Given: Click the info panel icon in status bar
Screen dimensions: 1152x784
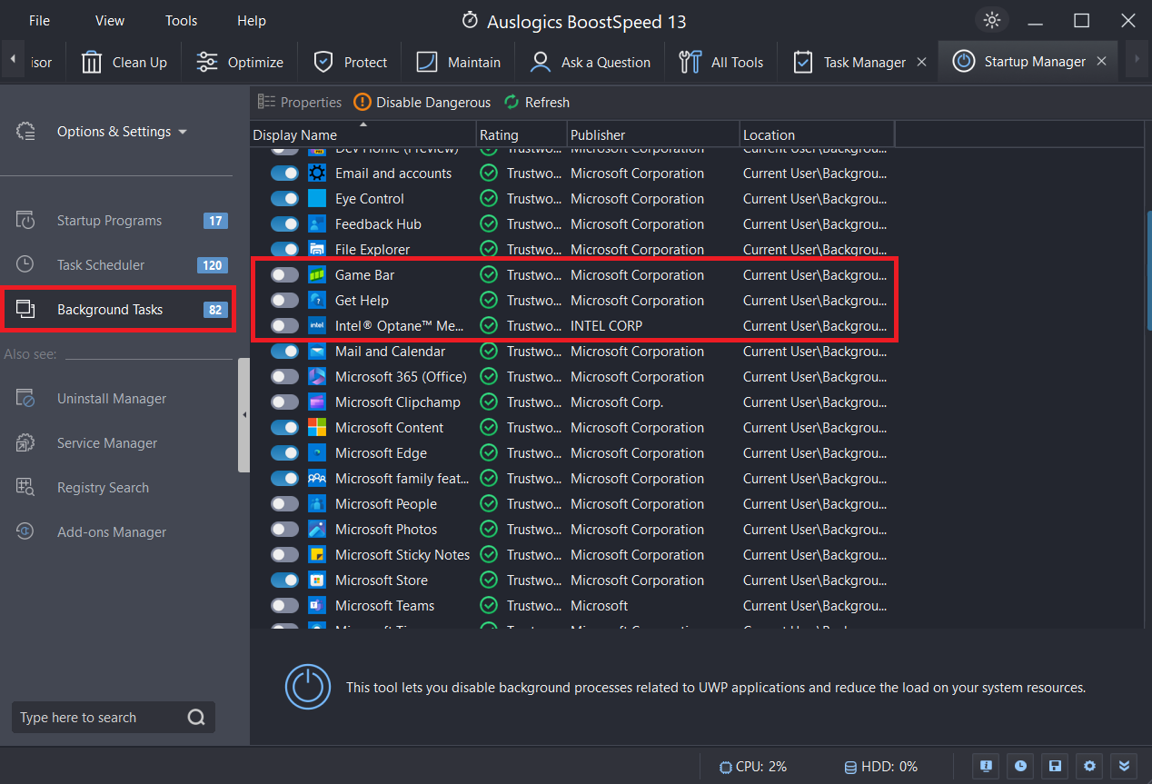Looking at the screenshot, I should 986,766.
